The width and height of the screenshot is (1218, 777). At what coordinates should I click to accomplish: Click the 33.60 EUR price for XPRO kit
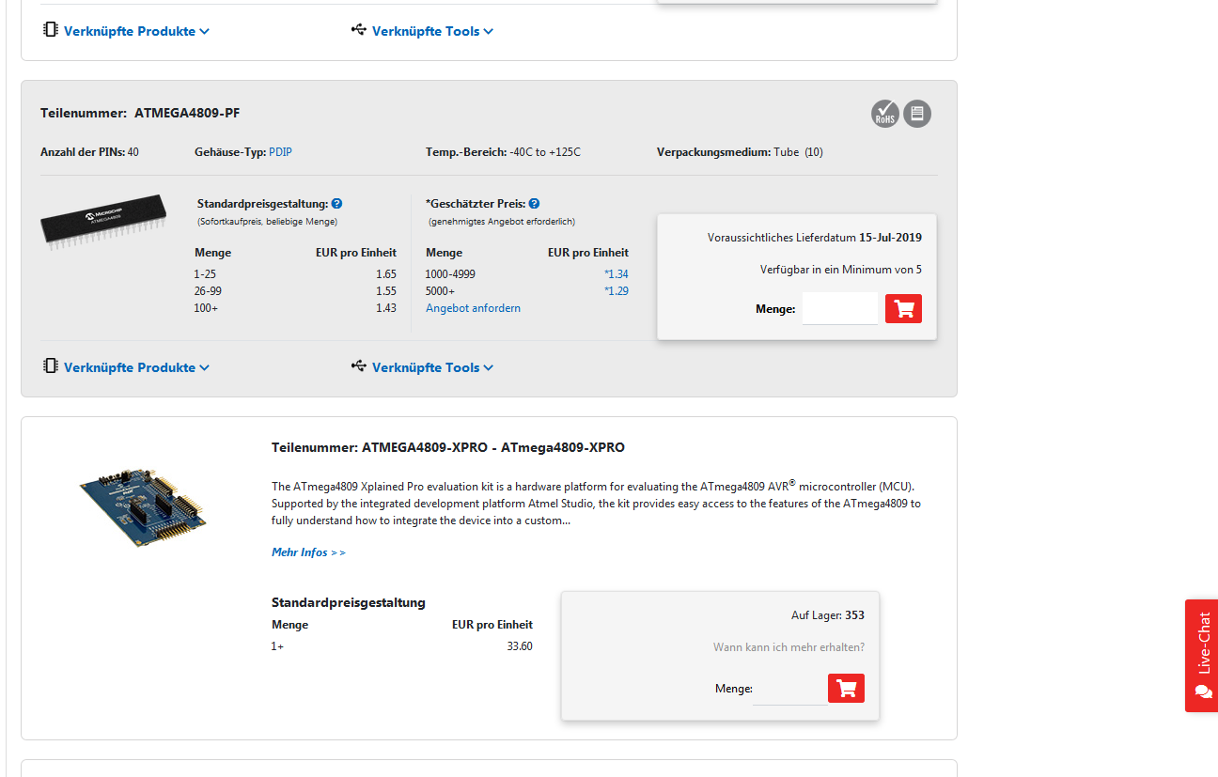point(520,646)
